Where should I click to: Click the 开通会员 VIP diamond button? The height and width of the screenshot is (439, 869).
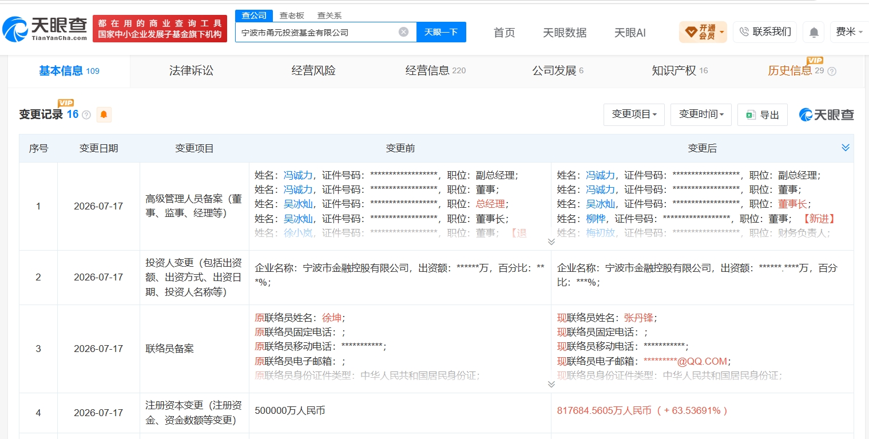click(x=703, y=32)
